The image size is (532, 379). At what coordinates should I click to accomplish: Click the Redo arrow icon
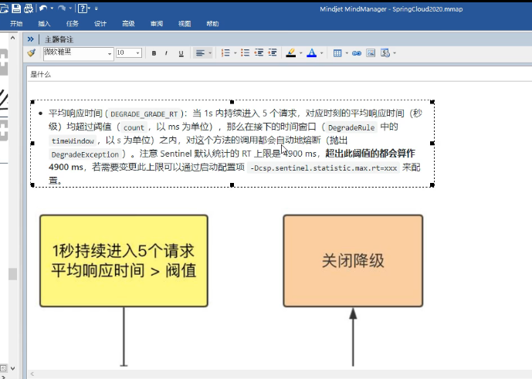pos(62,8)
